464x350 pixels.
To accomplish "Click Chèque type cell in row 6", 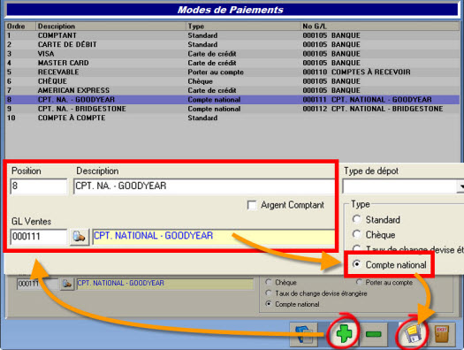I will [x=200, y=81].
